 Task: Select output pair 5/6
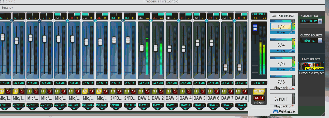(281, 64)
